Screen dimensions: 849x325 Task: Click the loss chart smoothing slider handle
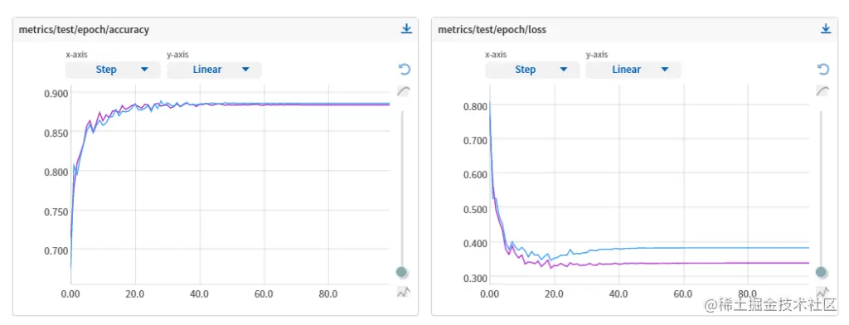coord(821,272)
